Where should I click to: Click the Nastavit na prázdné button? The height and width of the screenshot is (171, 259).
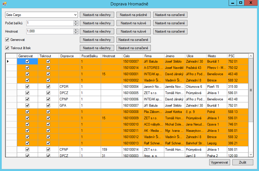point(133,15)
